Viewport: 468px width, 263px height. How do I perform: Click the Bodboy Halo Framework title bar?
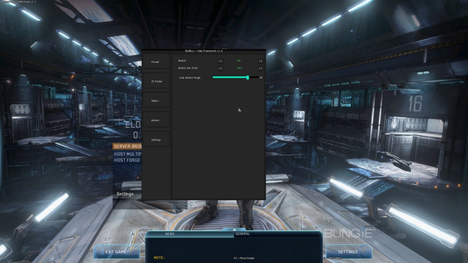[204, 51]
